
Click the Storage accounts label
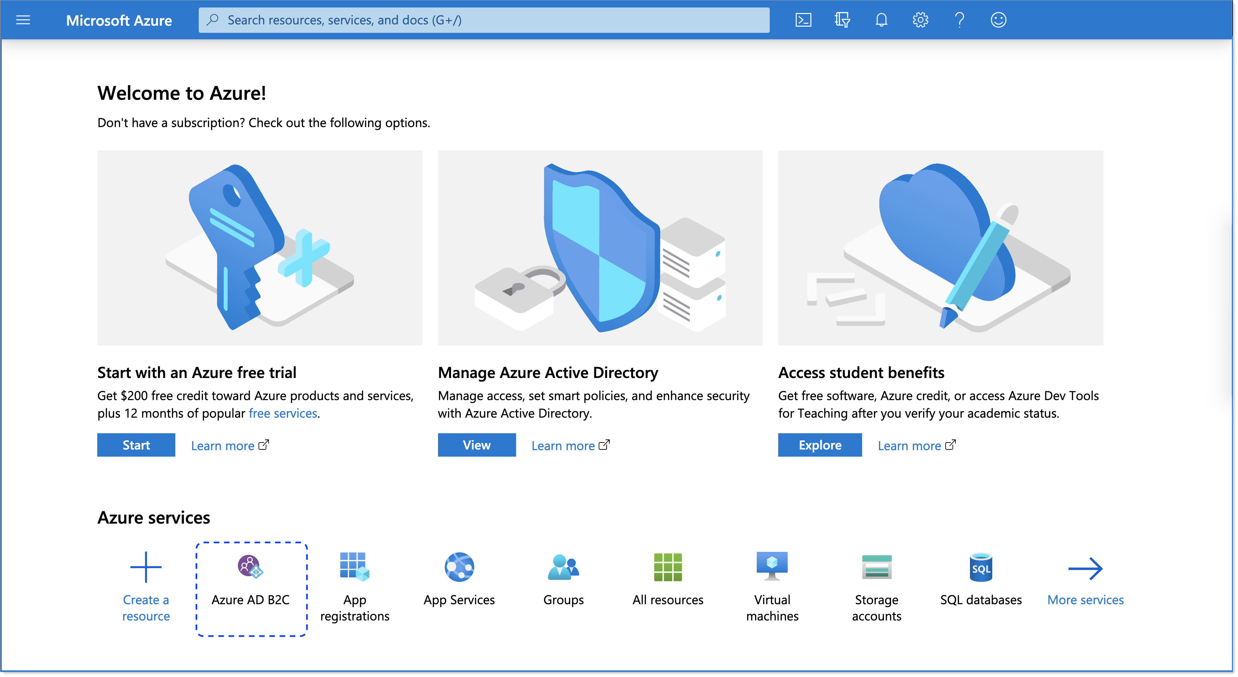click(x=876, y=608)
